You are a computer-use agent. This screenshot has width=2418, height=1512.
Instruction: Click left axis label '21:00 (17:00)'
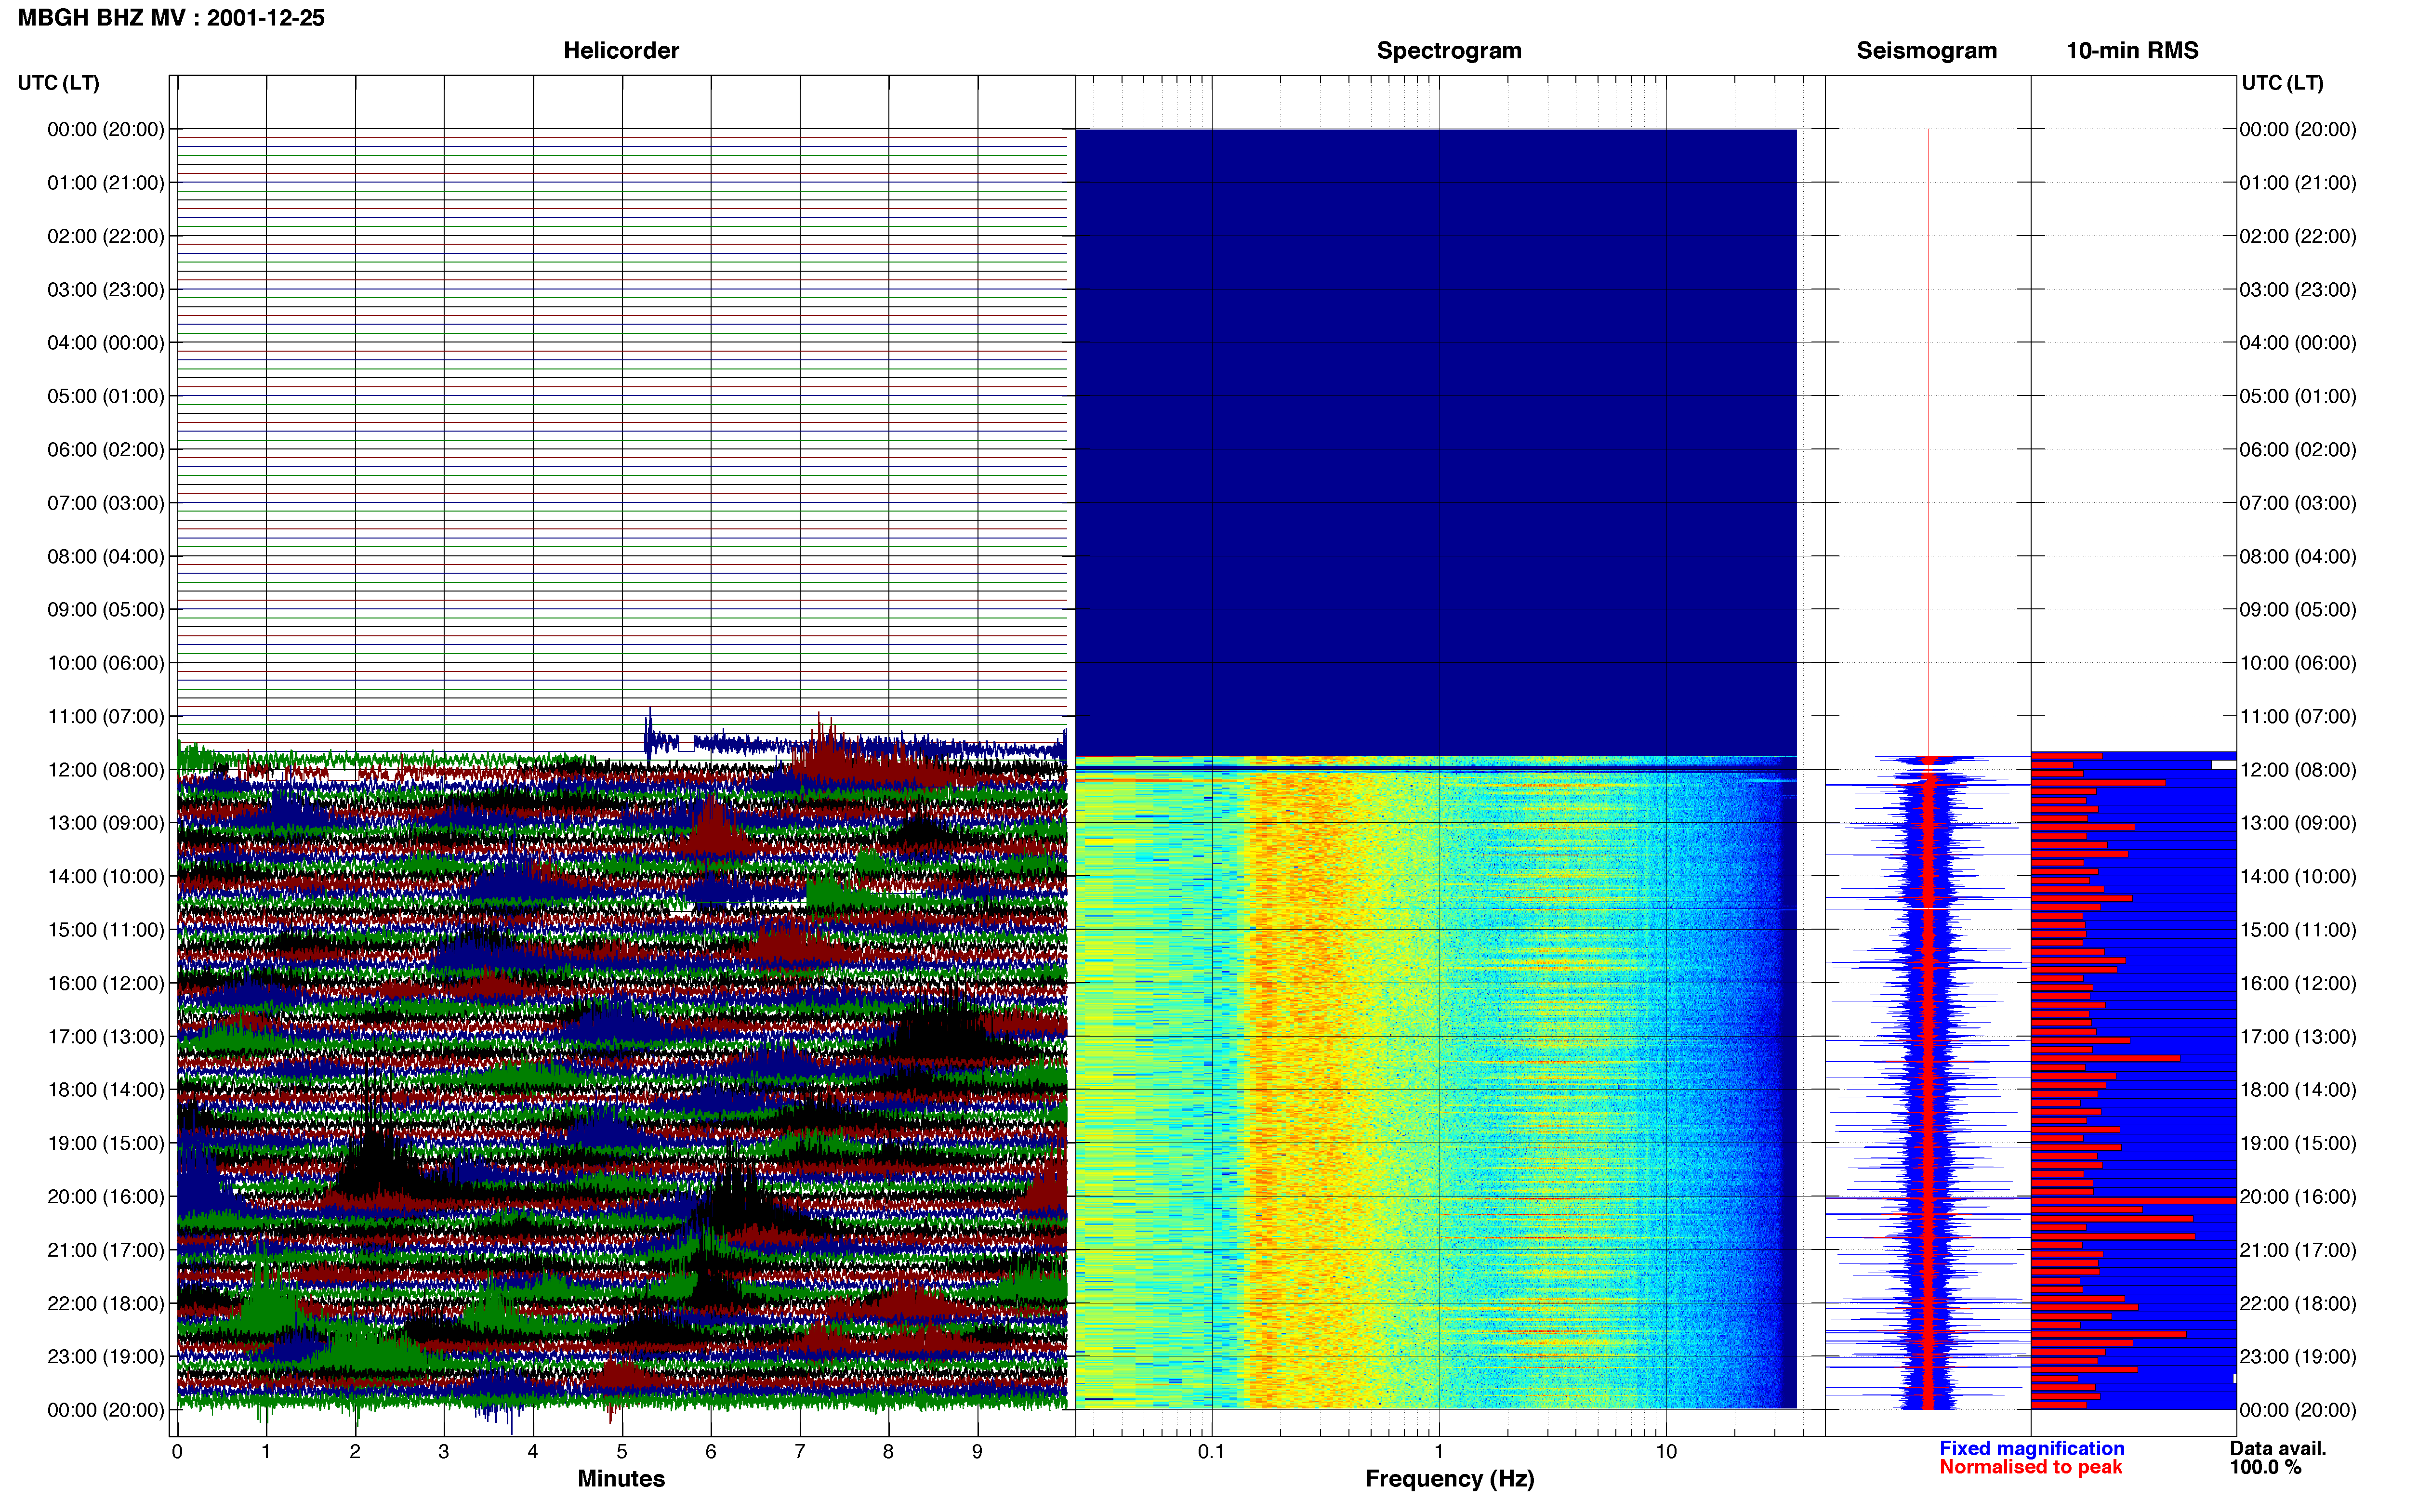click(x=106, y=1250)
